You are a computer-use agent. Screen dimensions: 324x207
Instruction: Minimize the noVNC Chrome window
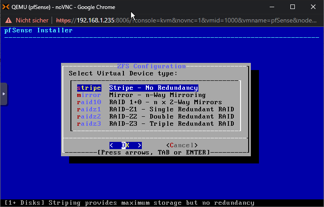272,7
